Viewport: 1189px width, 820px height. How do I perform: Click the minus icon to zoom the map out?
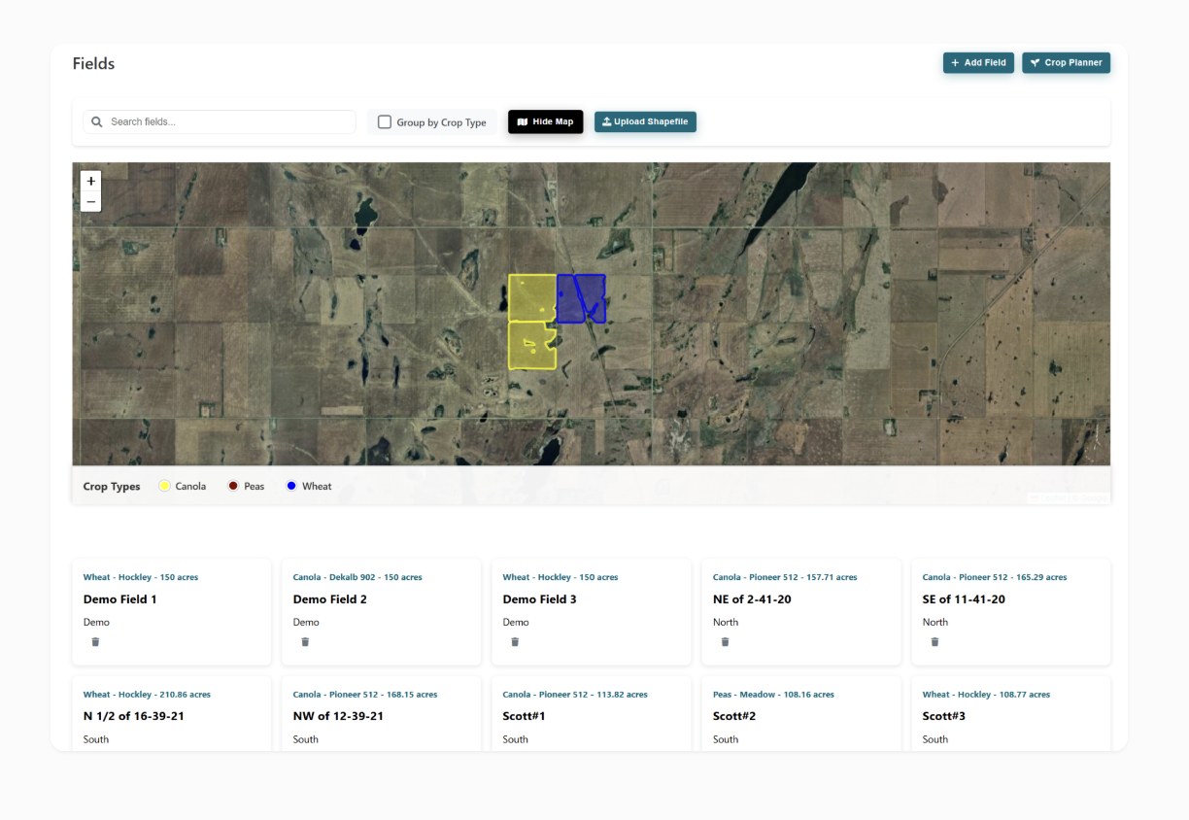pyautogui.click(x=90, y=200)
